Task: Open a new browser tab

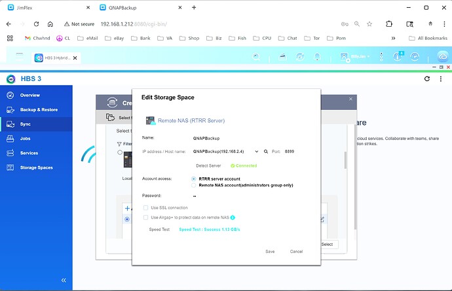Action: 194,7
